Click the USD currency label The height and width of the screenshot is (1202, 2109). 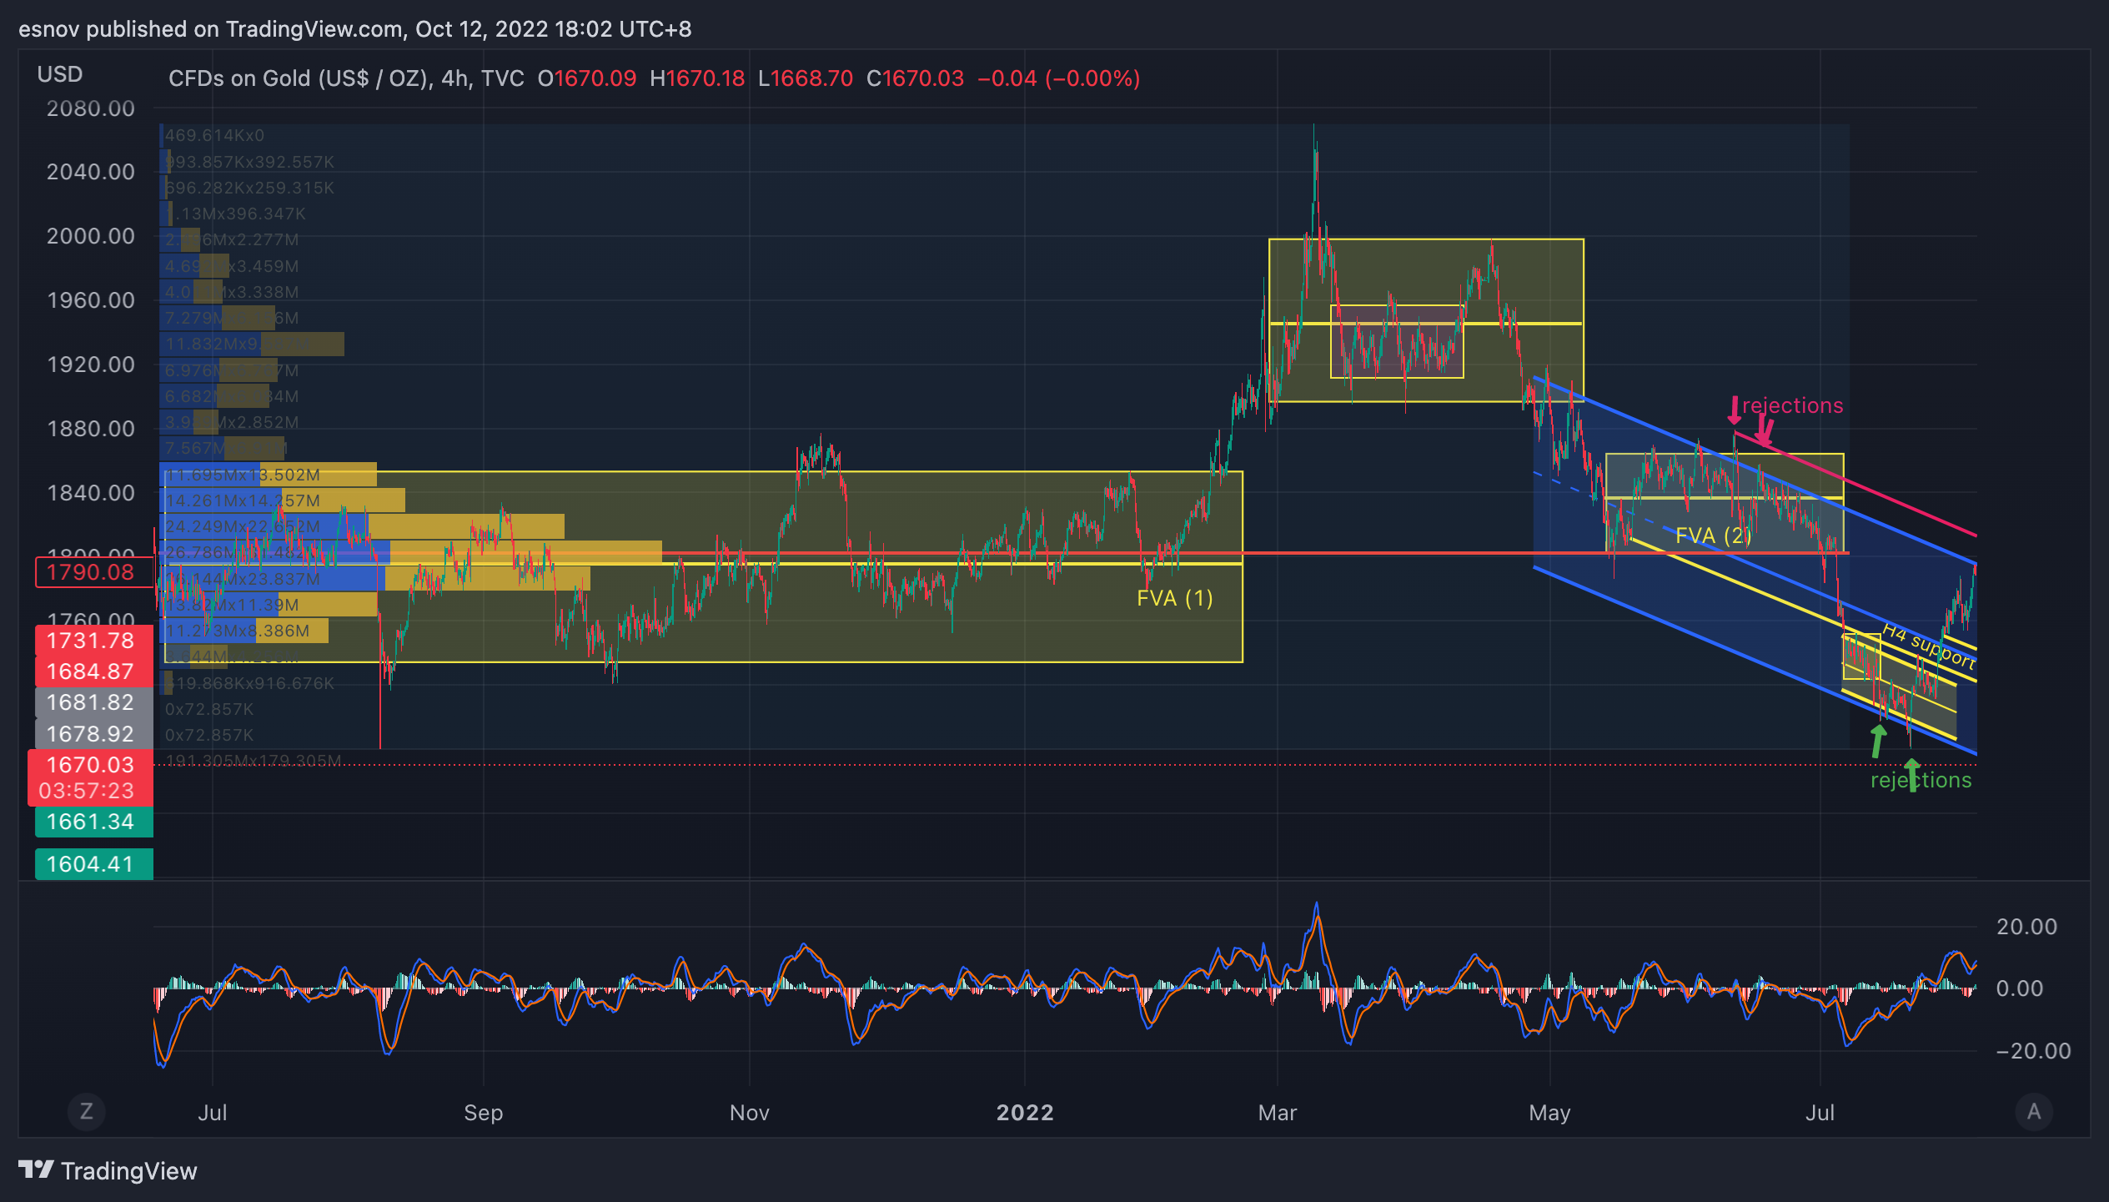[x=60, y=74]
